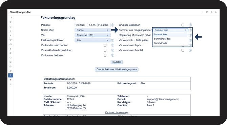The width and height of the screenshot is (227, 125).
Task: Open help for Regulering af pris som rabat
Action: pos(190,35)
